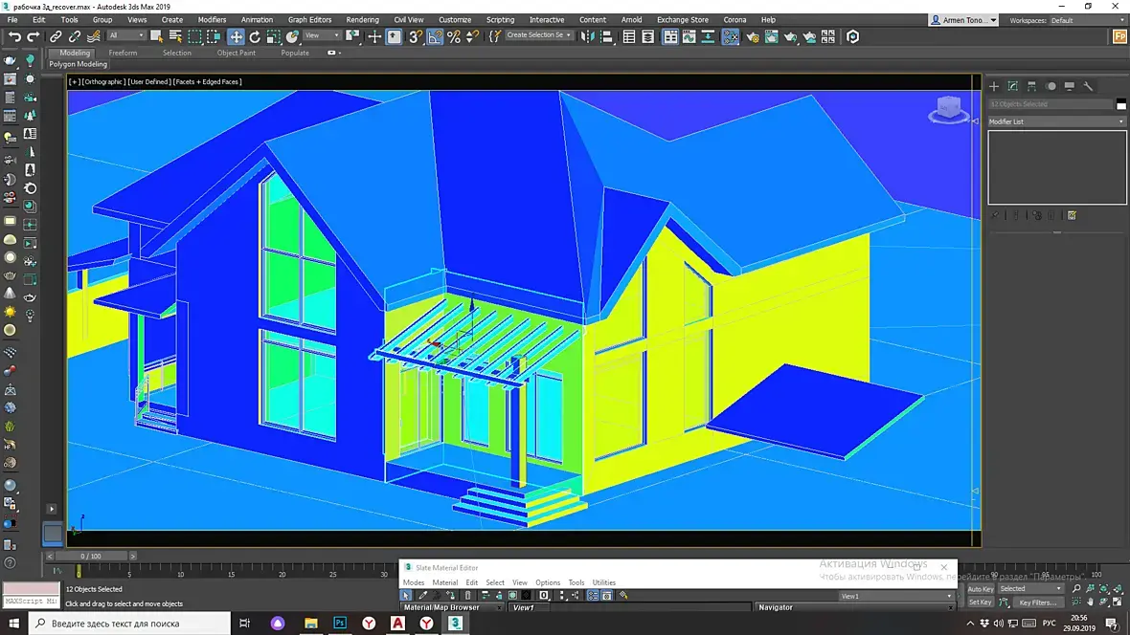
Task: Click the Facets + Edged Faces shading label
Action: pos(208,81)
